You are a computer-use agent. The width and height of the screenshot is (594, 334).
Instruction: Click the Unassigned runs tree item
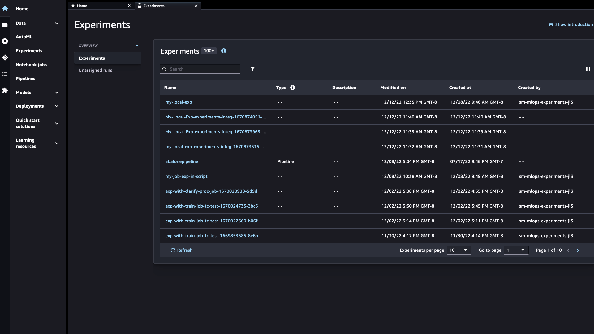point(96,70)
